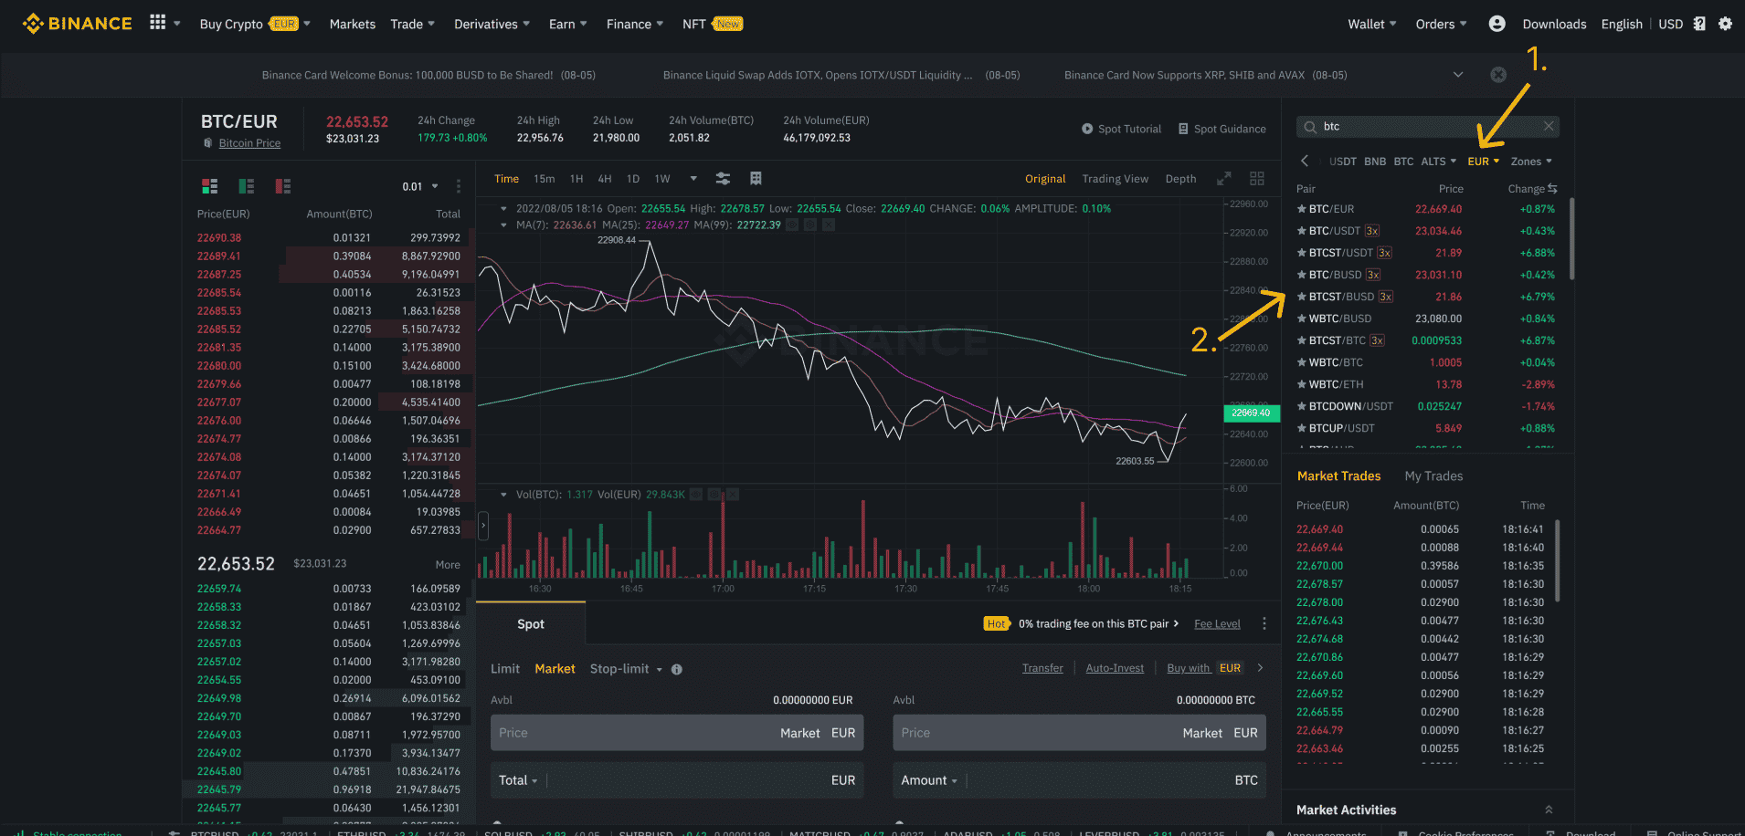
Task: Open the Zones market filter dropdown
Action: 1531,162
